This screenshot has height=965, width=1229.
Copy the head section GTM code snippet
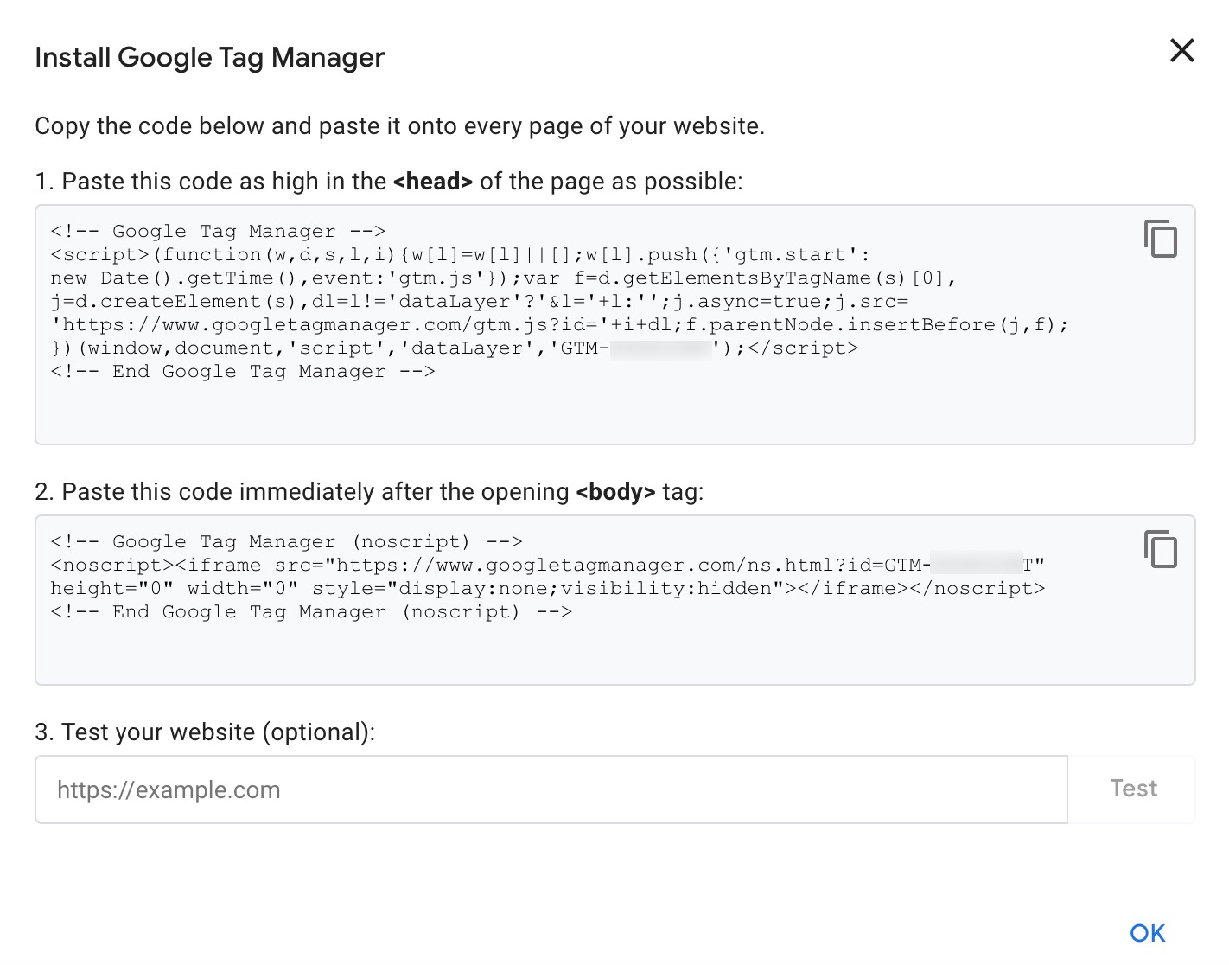point(1162,240)
